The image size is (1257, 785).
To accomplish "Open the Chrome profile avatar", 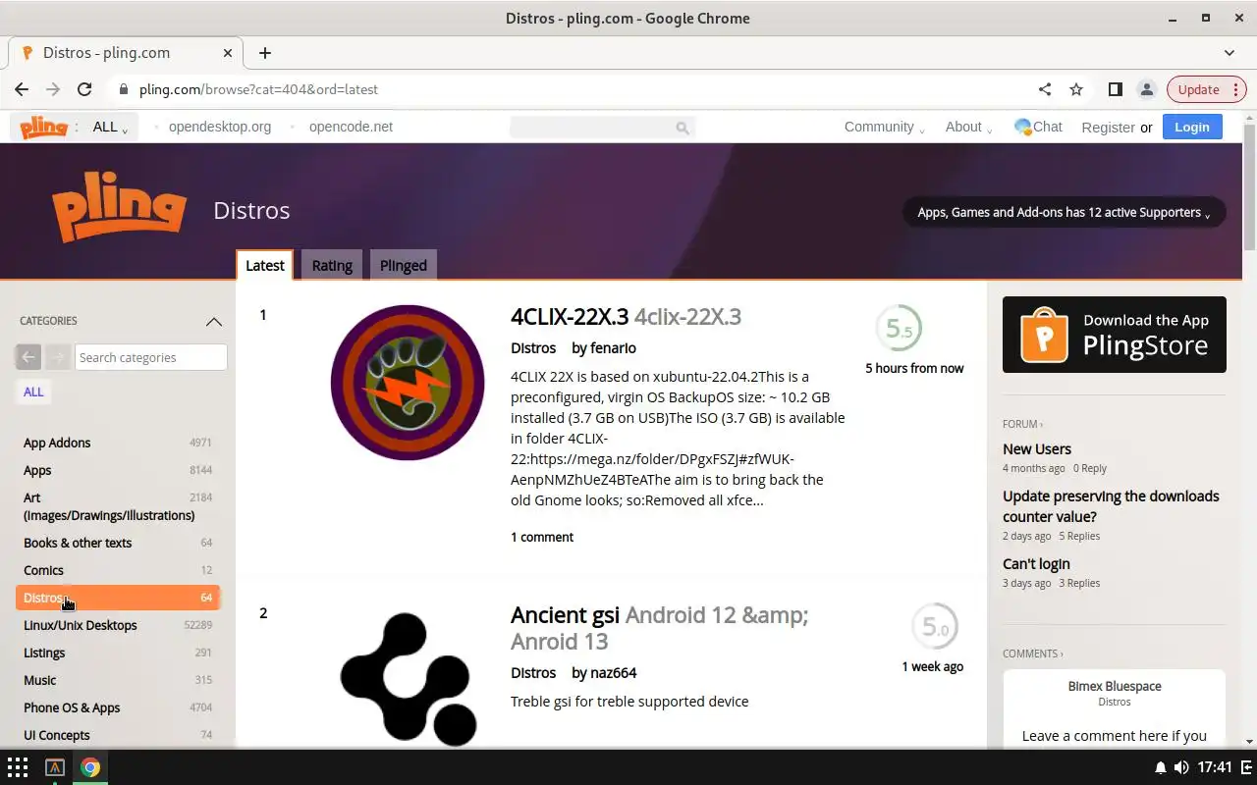I will [1146, 89].
